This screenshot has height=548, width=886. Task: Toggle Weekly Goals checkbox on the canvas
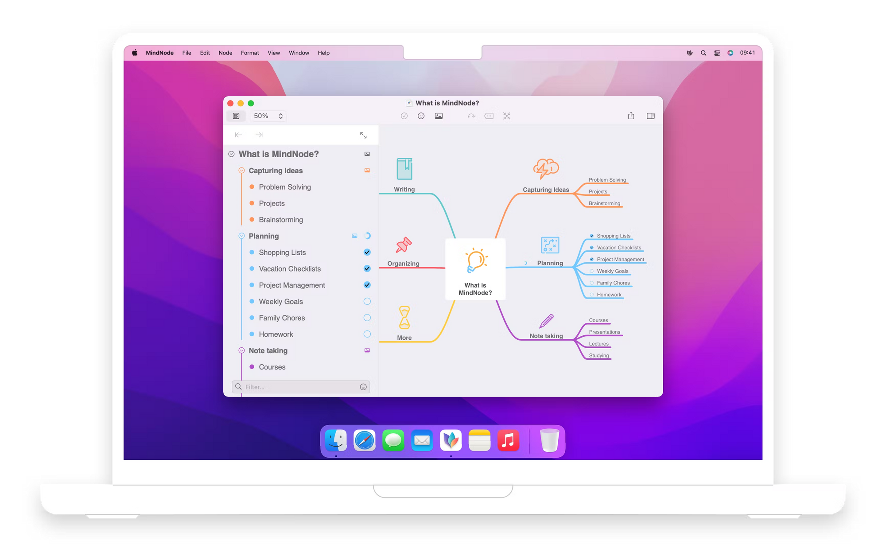tap(592, 271)
